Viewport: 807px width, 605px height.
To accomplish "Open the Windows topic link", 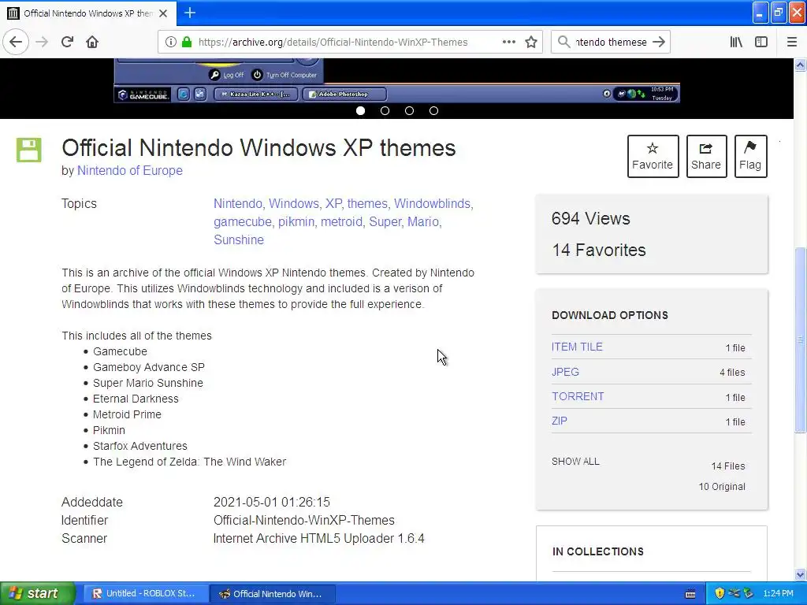I will [294, 204].
